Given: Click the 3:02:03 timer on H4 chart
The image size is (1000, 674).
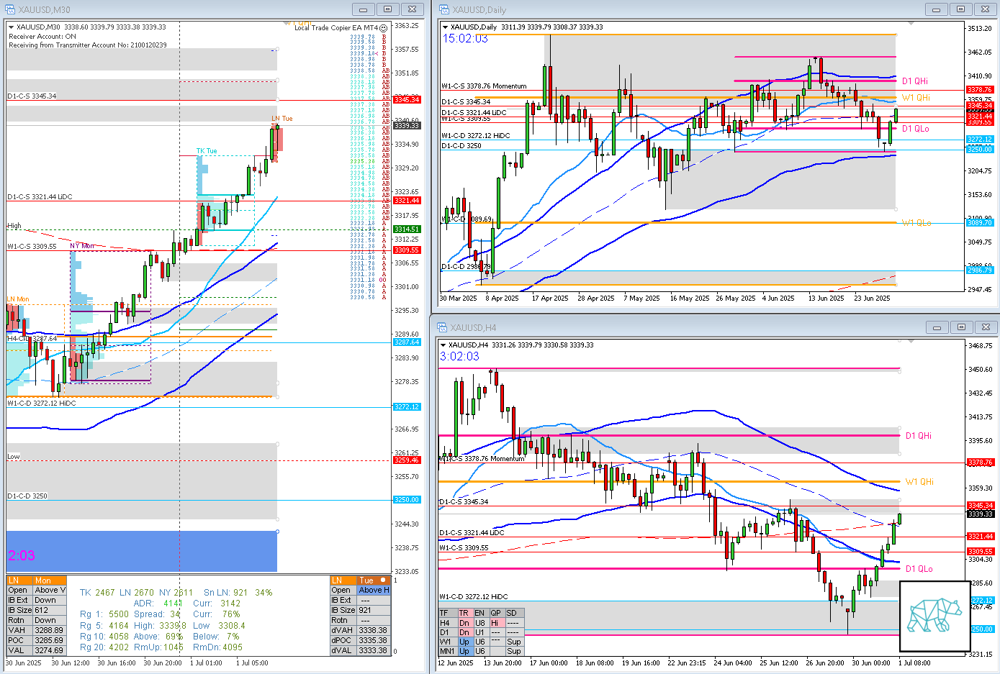Looking at the screenshot, I should (459, 357).
